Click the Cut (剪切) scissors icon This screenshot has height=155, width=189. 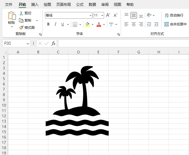pyautogui.click(x=21, y=13)
